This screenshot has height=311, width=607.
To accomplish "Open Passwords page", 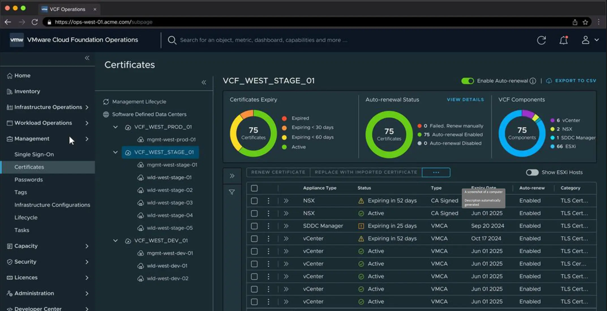I will pos(29,180).
